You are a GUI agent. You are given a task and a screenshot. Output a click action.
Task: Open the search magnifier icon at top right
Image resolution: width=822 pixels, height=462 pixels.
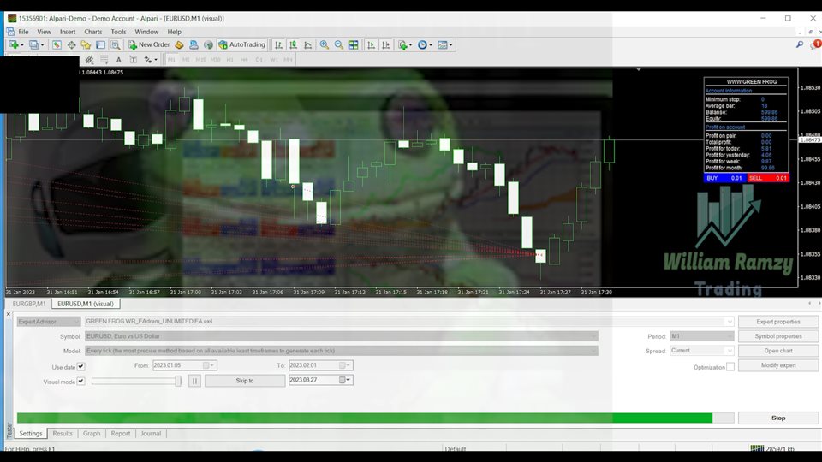click(800, 45)
